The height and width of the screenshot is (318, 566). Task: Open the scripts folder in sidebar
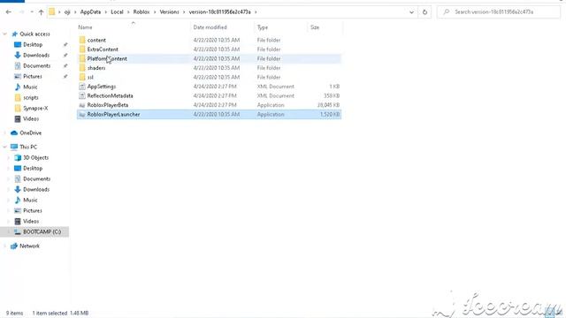[31, 98]
